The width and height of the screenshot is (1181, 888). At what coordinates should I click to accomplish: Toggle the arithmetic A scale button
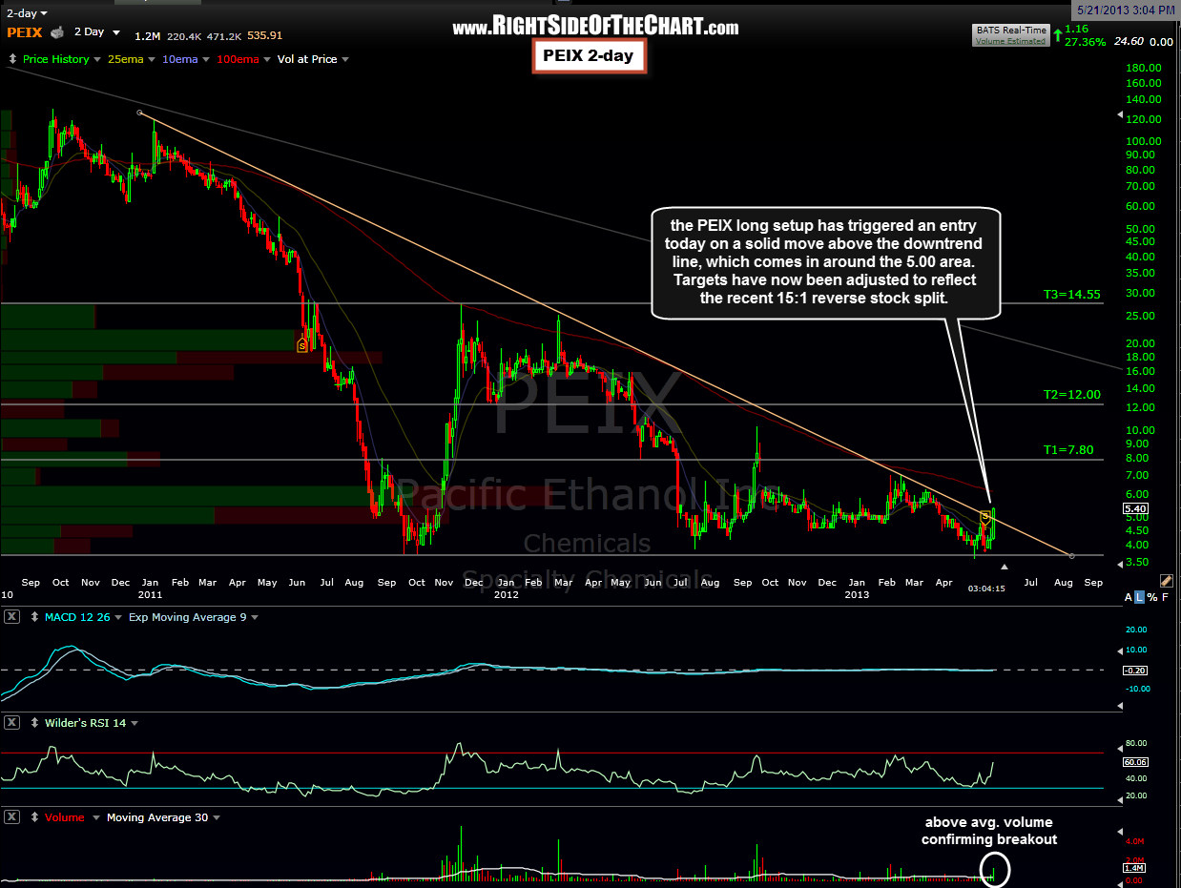(1128, 597)
